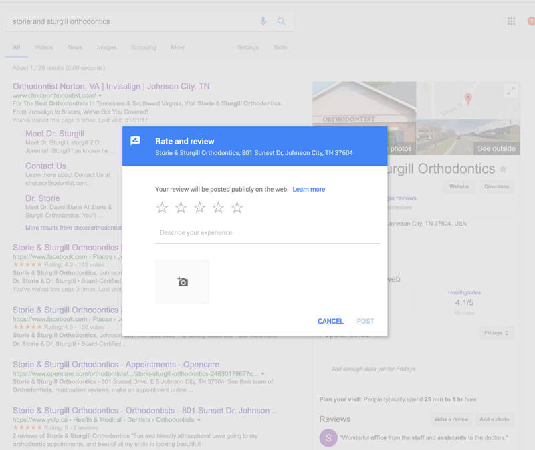The height and width of the screenshot is (450, 535).
Task: Click the Website button in knowledge panel
Action: (x=459, y=186)
